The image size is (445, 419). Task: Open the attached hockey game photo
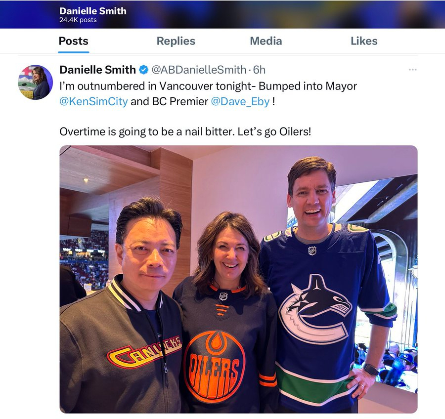(238, 279)
